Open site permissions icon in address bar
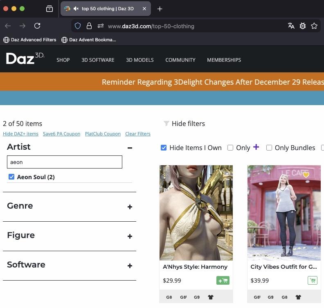Image resolution: width=324 pixels, height=308 pixels. tap(101, 26)
